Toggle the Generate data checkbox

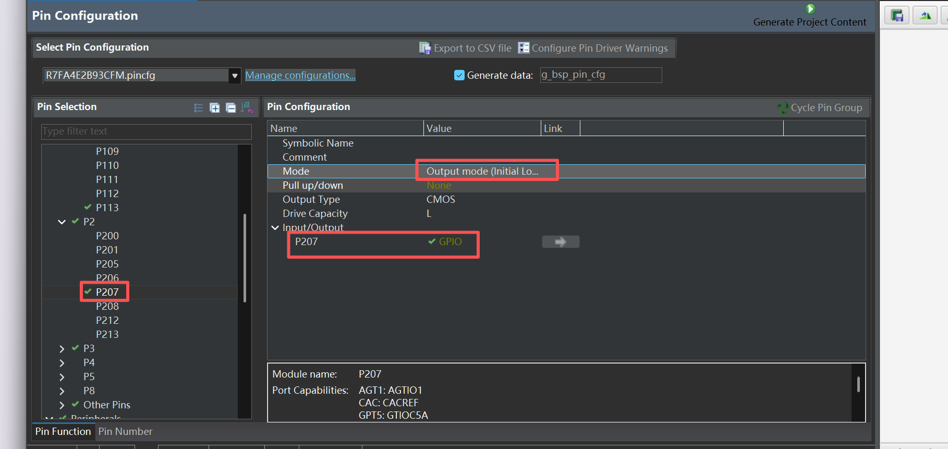(x=459, y=75)
